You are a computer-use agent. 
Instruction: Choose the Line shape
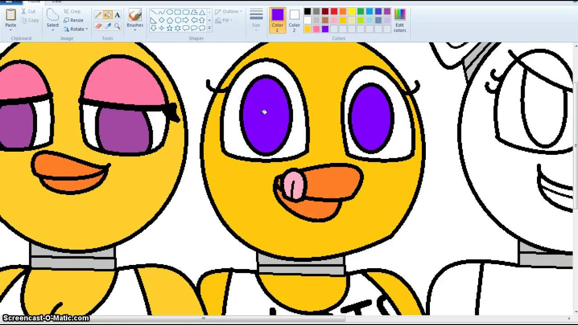[153, 12]
